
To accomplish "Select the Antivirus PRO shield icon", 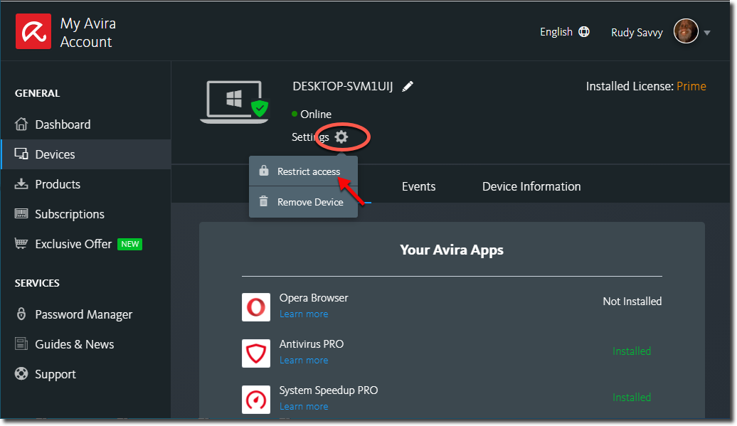I will 256,353.
